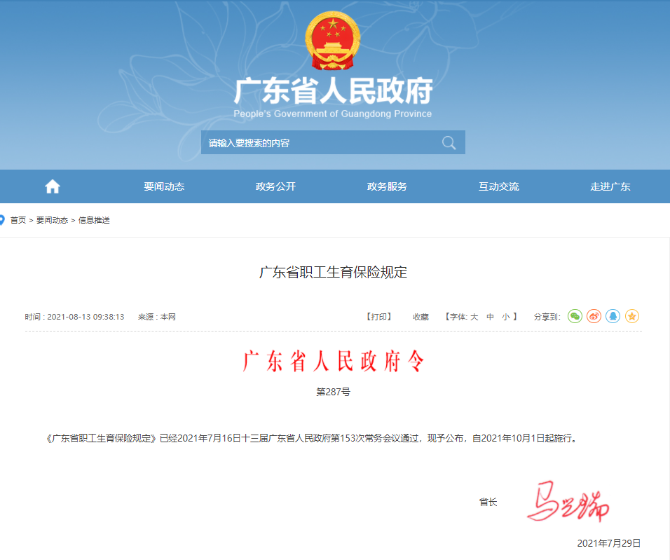Screen dimensions: 670x560
Task: Set font size to small (小)
Action: (505, 317)
